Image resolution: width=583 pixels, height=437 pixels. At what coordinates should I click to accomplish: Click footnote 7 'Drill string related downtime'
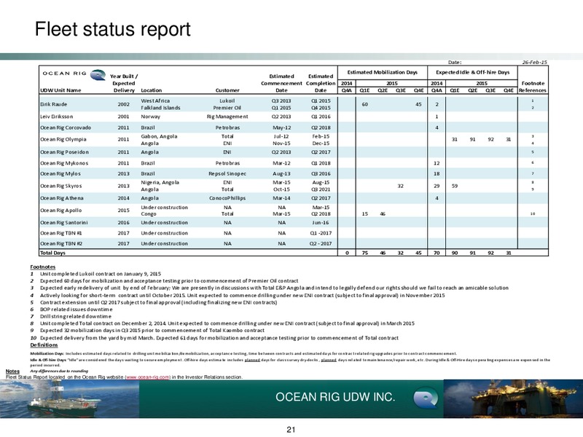[x=76, y=316]
